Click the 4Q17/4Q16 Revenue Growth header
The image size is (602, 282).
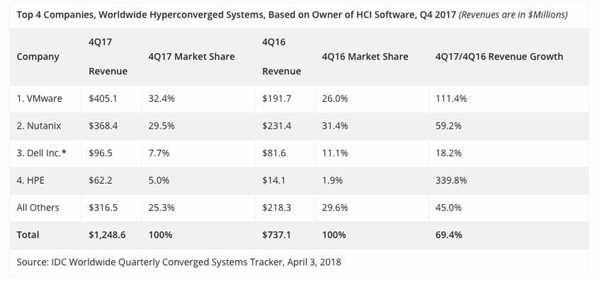coord(499,57)
